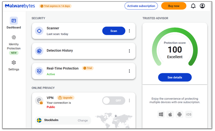Click the Real-Time Protection shield icon
Image resolution: width=215 pixels, height=131 pixels.
pyautogui.click(x=39, y=71)
